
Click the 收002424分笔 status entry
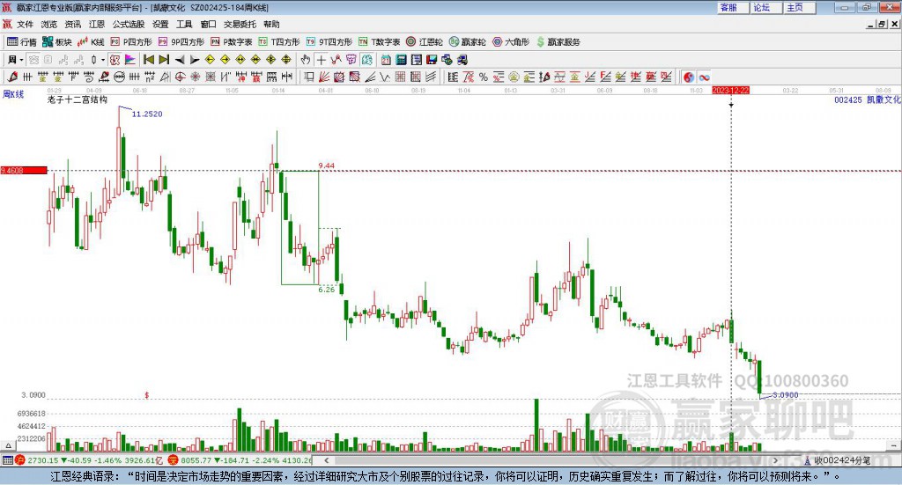point(841,461)
